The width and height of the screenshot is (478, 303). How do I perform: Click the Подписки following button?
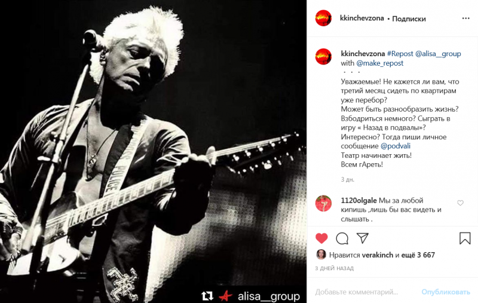point(409,19)
